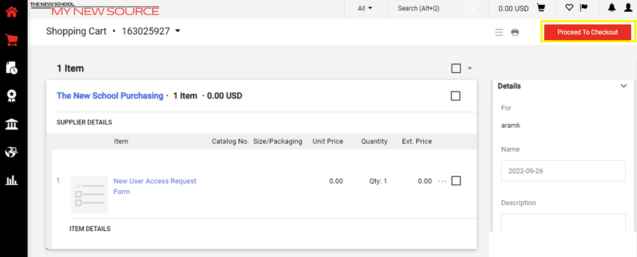Open the All search category dropdown

pyautogui.click(x=365, y=8)
